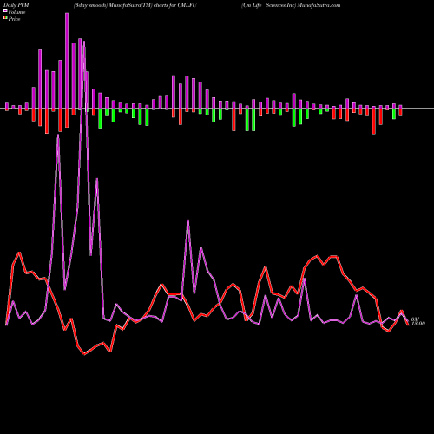Viewport: 434px width, 434px height.
Task: Click the 3day smooth MunafaSutra chart title
Action: point(135,5)
